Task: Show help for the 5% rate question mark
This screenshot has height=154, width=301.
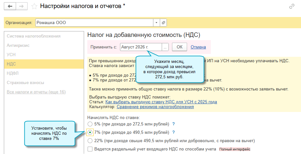Action: pos(174,124)
